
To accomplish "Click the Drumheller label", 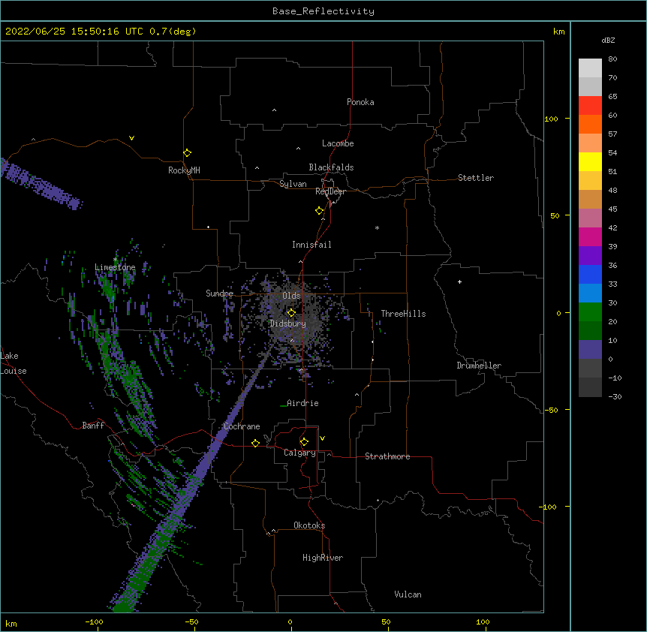I will tap(479, 366).
